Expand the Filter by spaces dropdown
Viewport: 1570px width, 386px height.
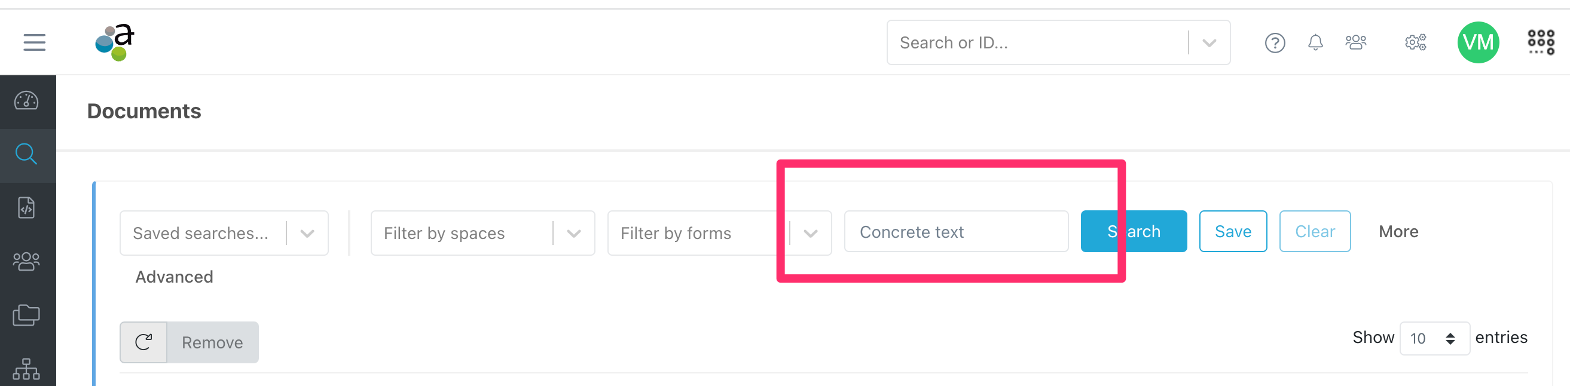[573, 232]
